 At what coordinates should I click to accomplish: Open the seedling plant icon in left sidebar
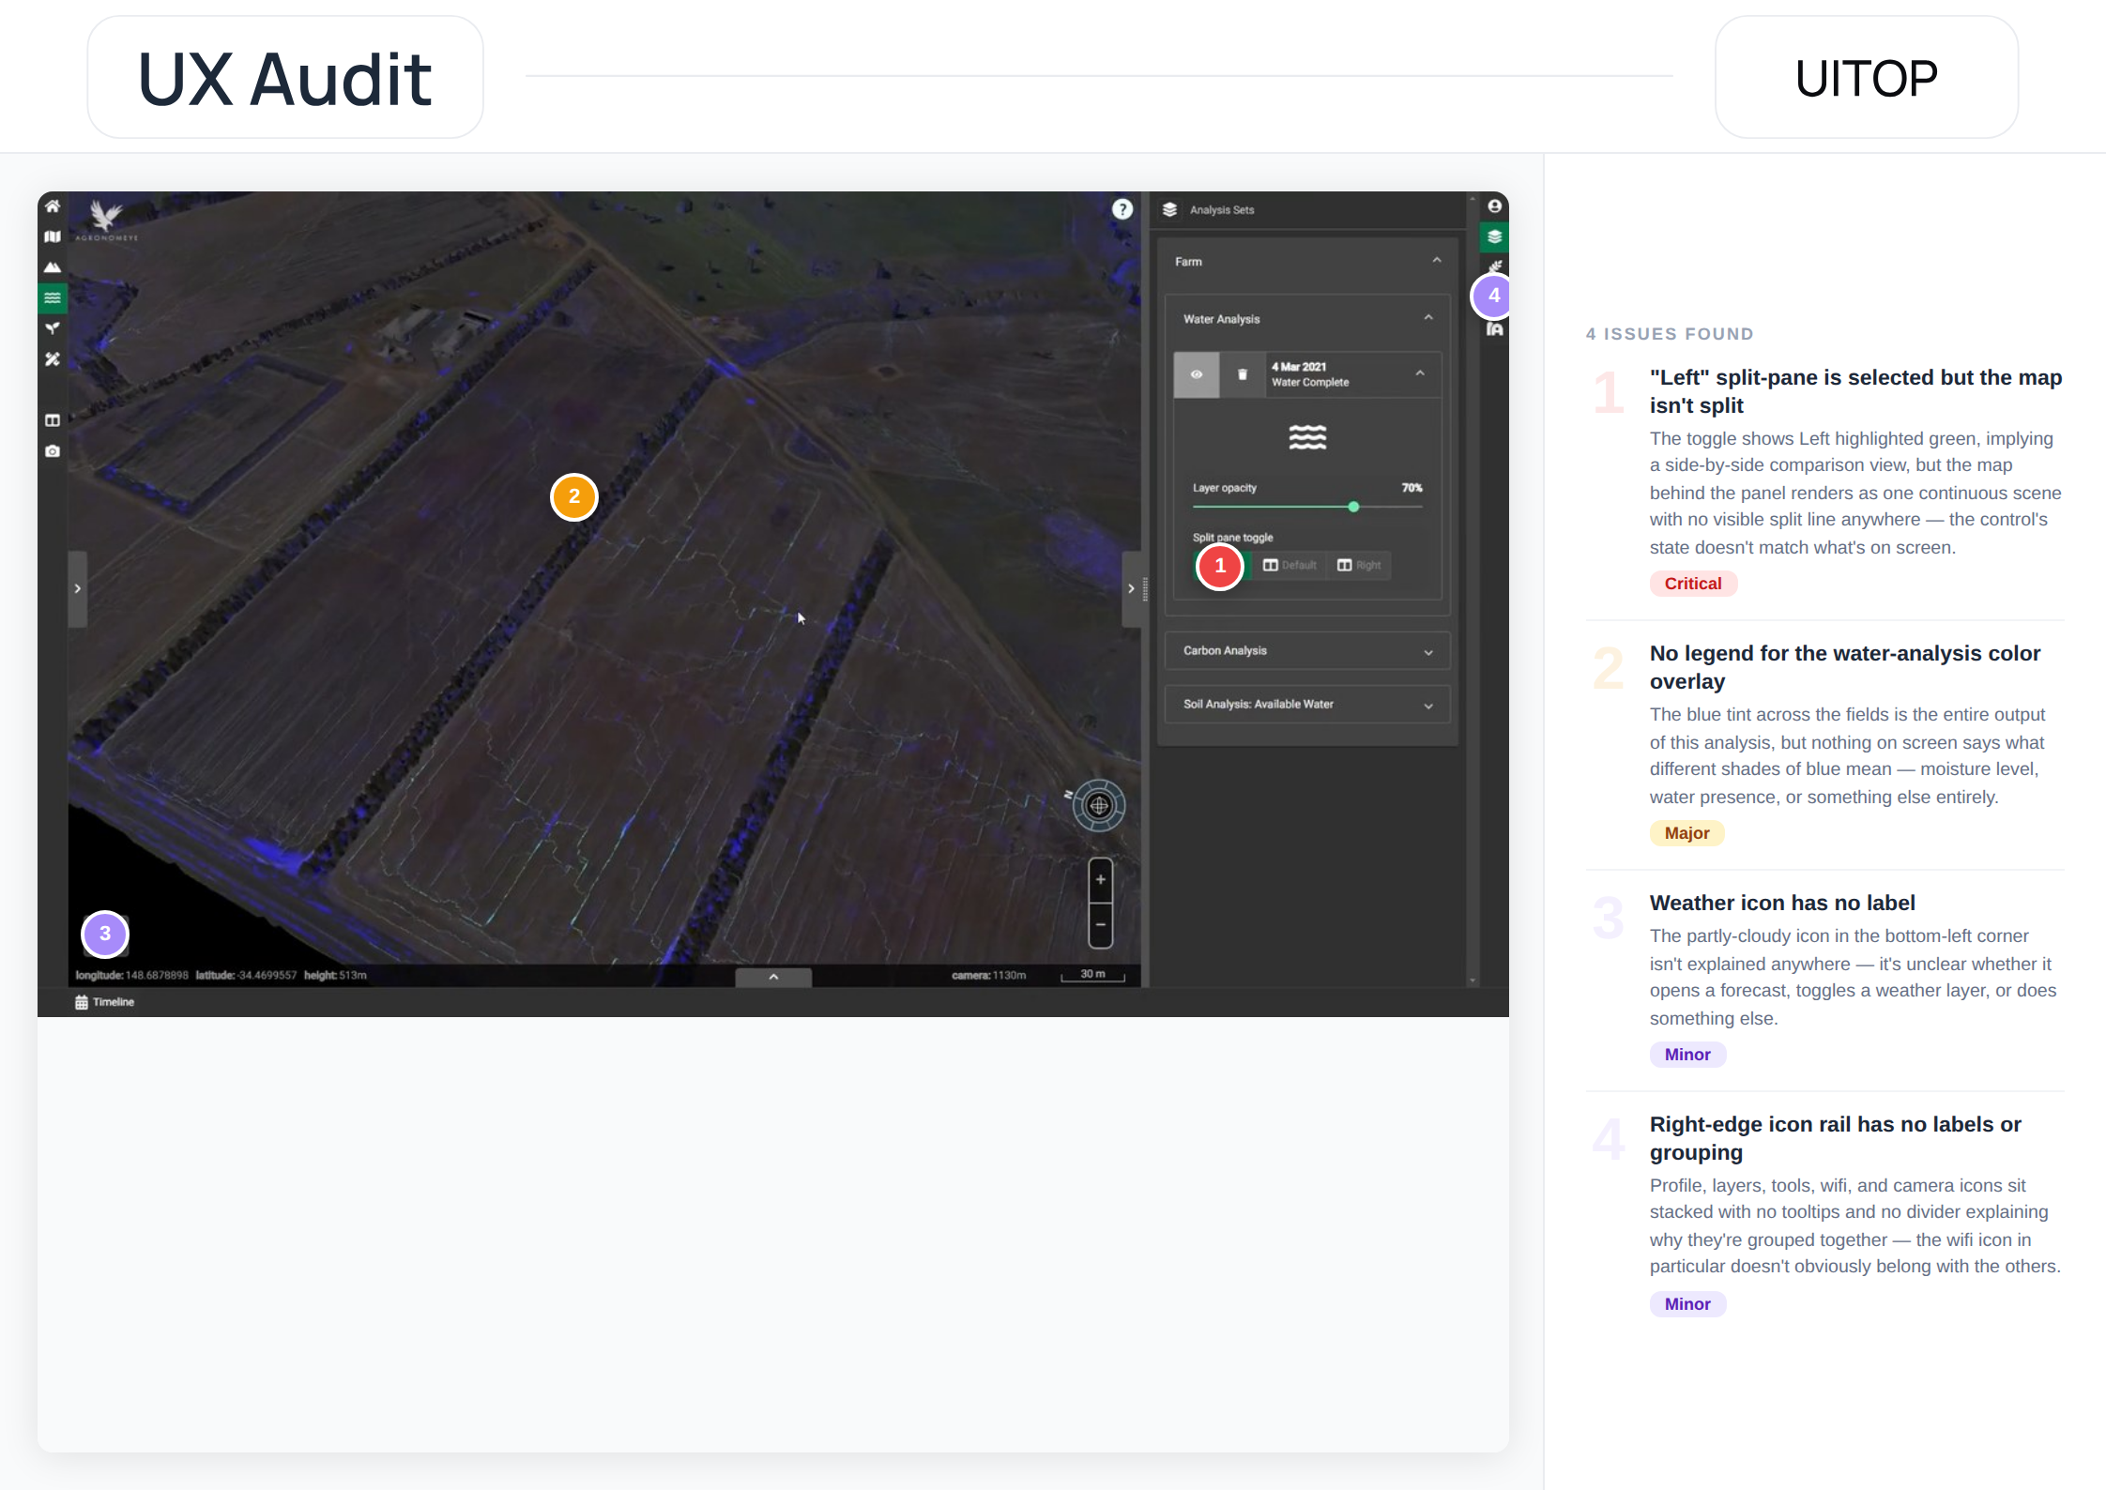[x=53, y=328]
